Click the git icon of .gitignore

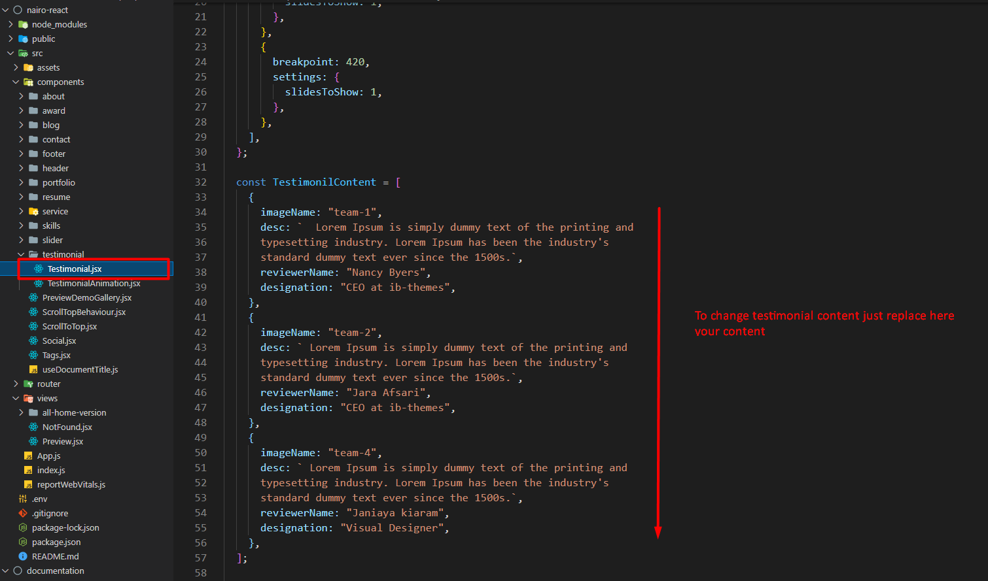pyautogui.click(x=23, y=513)
